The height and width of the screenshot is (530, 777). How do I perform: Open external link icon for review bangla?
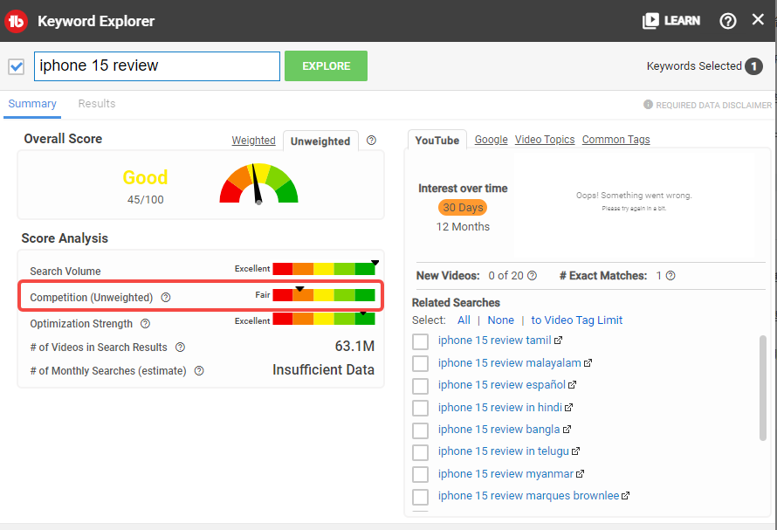[x=567, y=430]
